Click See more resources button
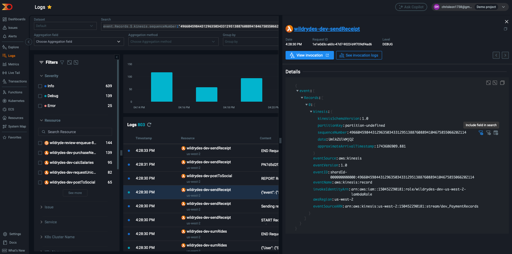The width and height of the screenshot is (512, 254). pyautogui.click(x=75, y=193)
